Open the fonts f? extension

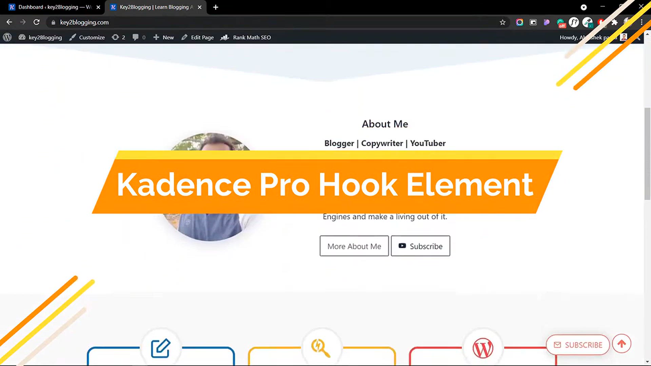(574, 22)
